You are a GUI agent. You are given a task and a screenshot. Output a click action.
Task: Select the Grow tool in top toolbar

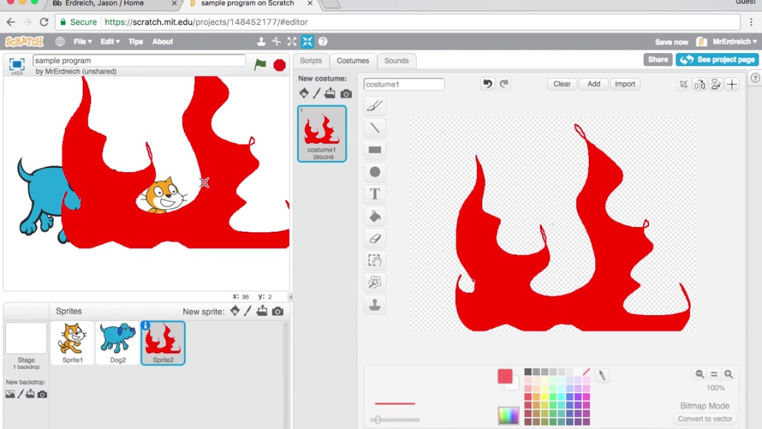click(292, 42)
